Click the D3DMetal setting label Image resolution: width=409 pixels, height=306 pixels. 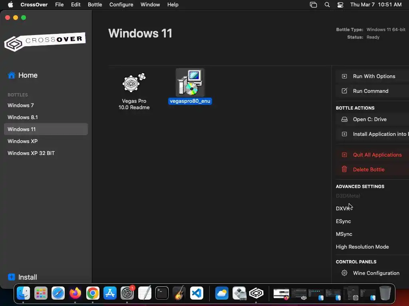point(348,196)
